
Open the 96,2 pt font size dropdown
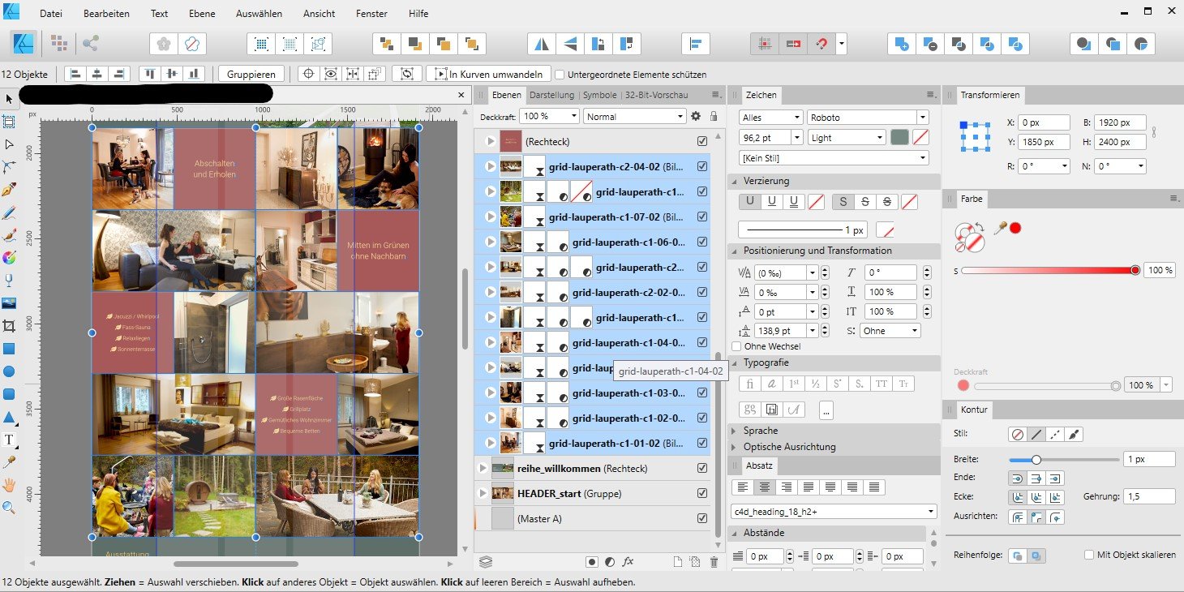pos(798,138)
